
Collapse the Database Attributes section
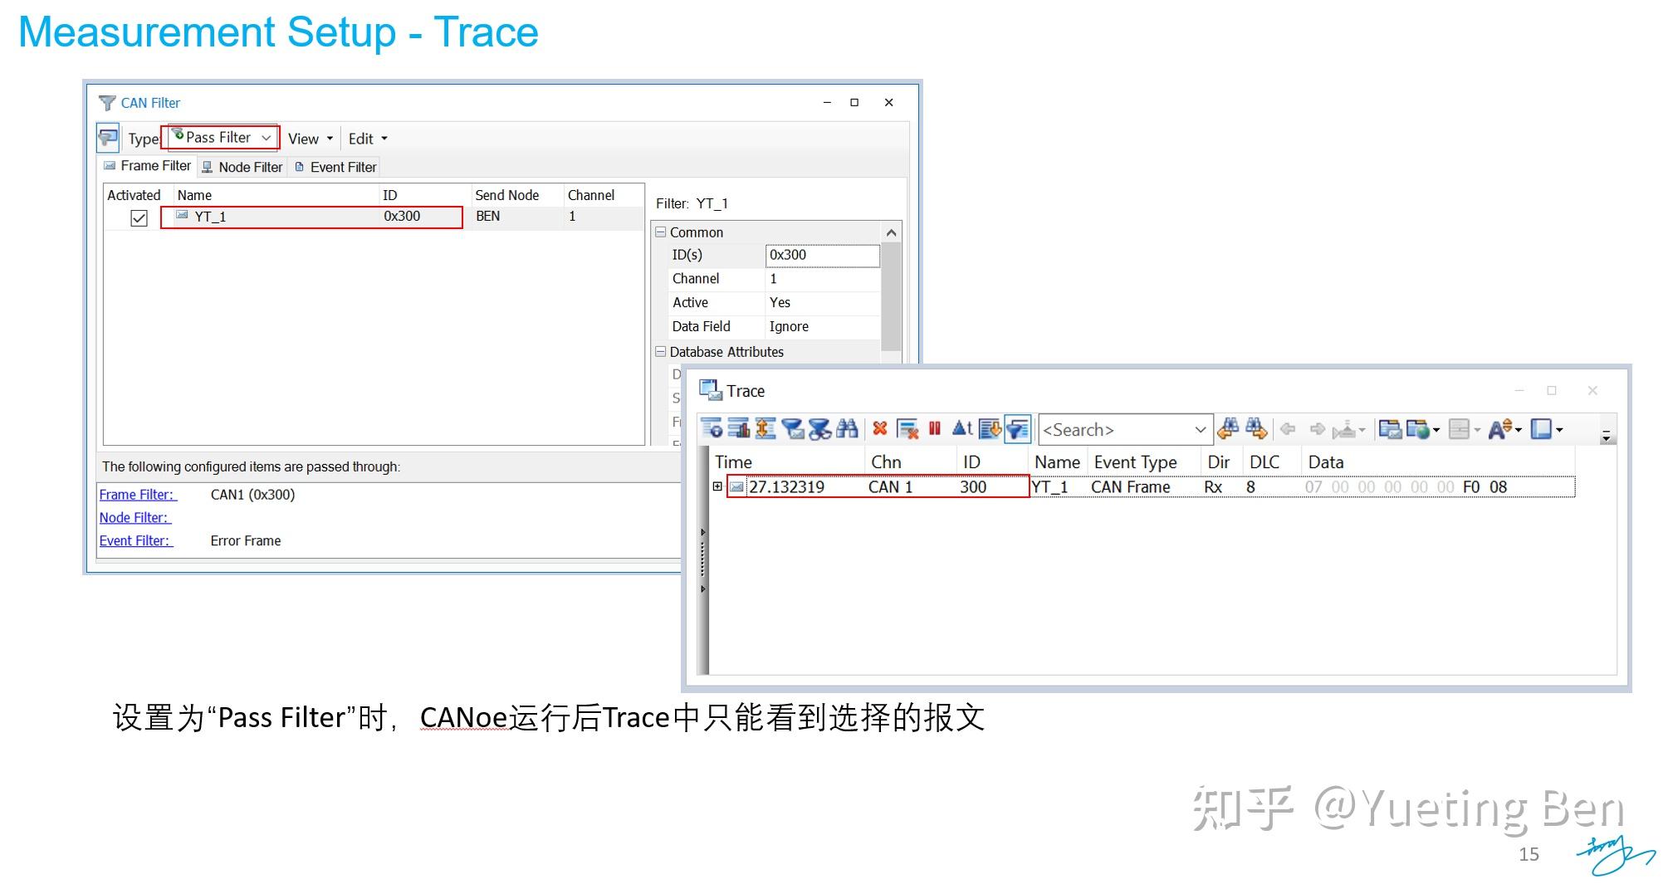pyautogui.click(x=661, y=352)
